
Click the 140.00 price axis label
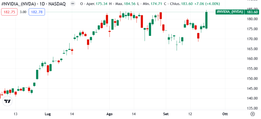(252, 98)
